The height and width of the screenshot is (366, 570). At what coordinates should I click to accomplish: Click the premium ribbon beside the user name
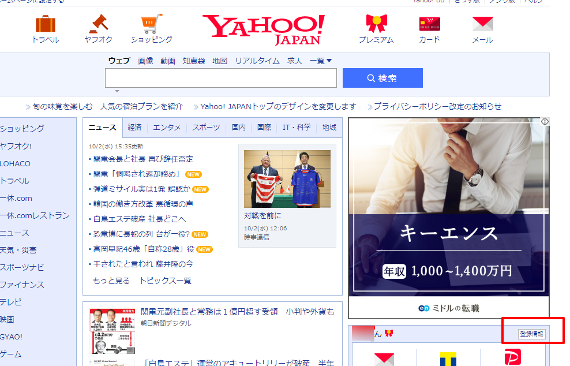[389, 333]
